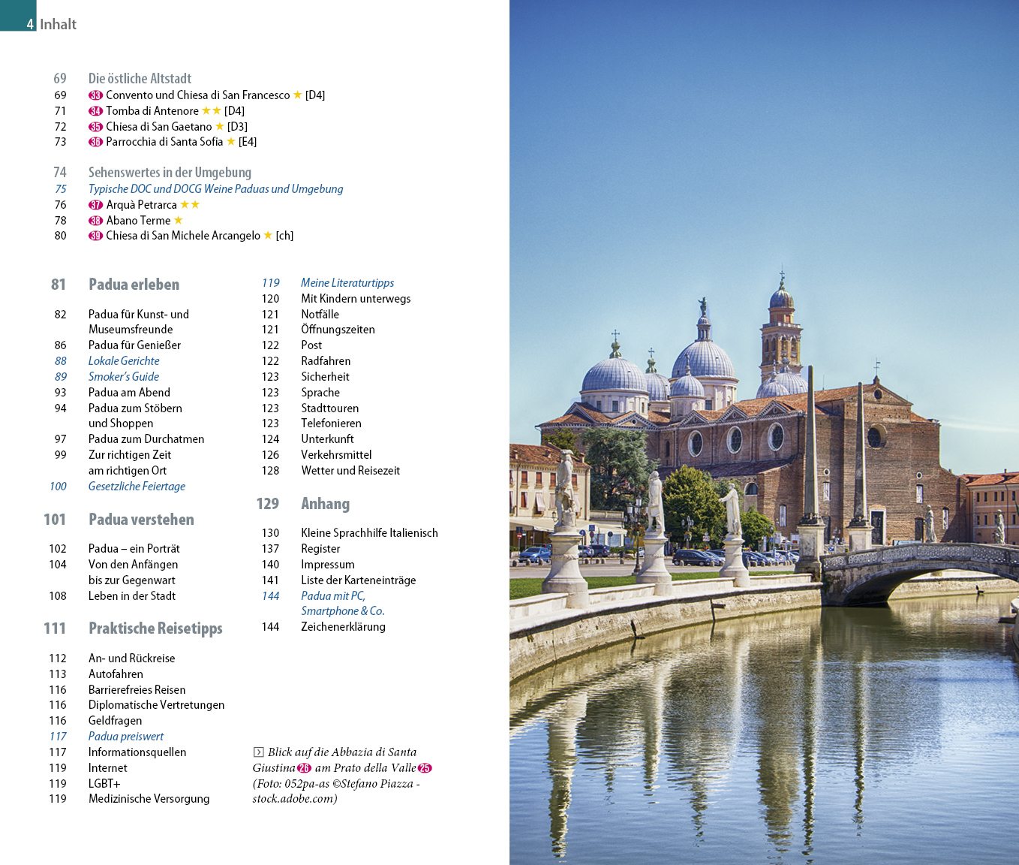This screenshot has height=865, width=1019.
Task: Open the Praktische Reisetipps chapter heading
Action: click(155, 628)
